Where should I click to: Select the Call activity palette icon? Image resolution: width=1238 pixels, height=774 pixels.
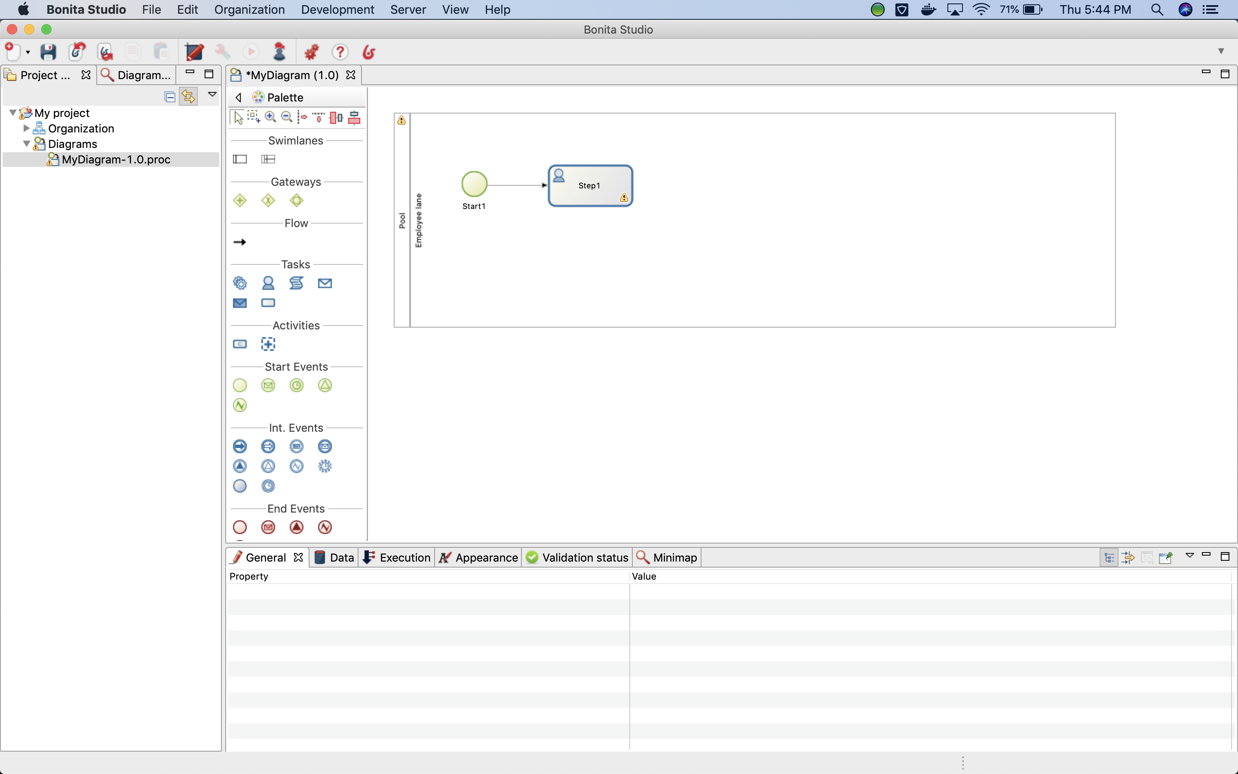pyautogui.click(x=240, y=344)
